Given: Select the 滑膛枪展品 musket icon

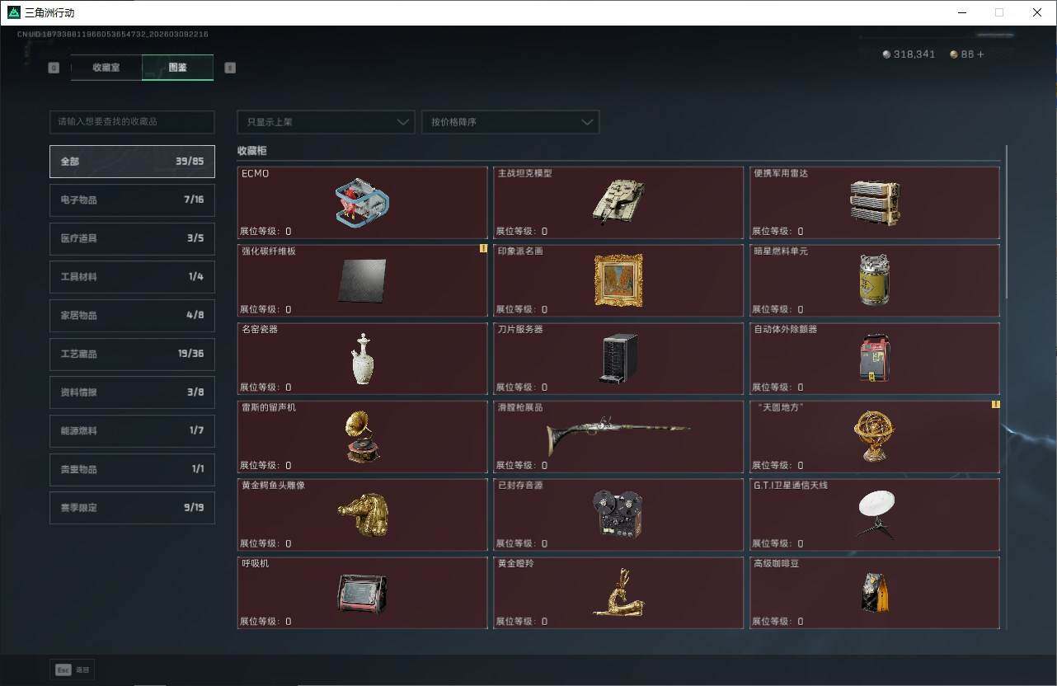Looking at the screenshot, I should [618, 435].
